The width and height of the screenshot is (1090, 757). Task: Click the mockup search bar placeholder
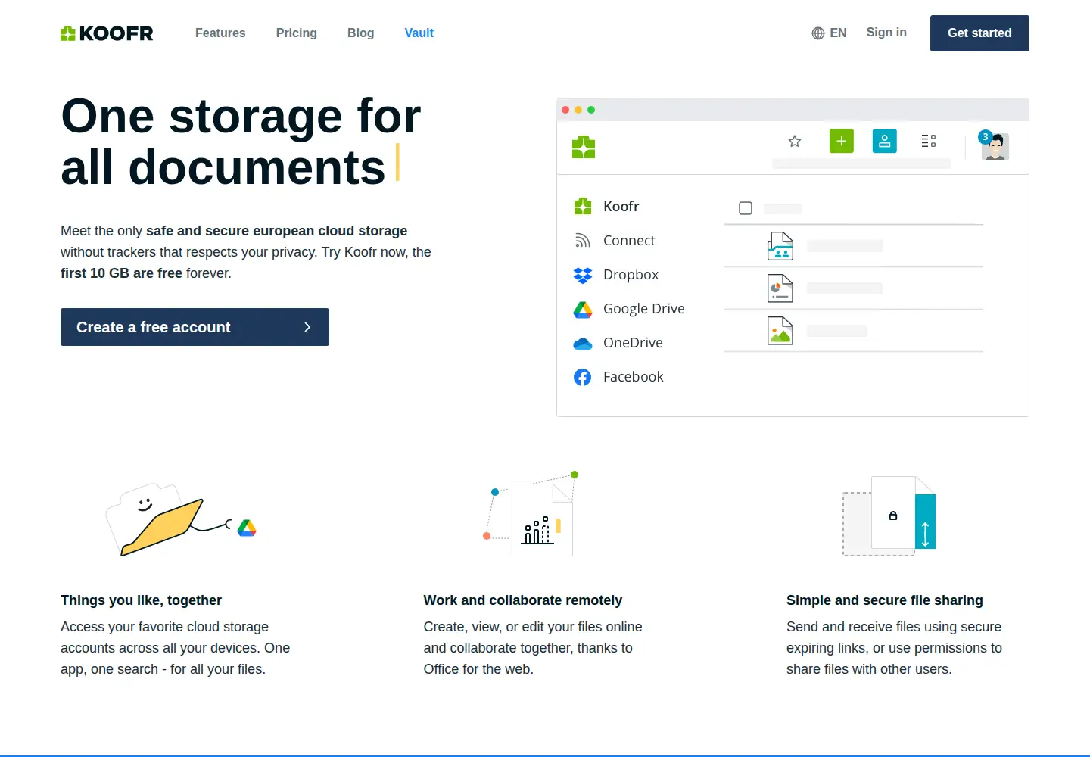point(861,164)
